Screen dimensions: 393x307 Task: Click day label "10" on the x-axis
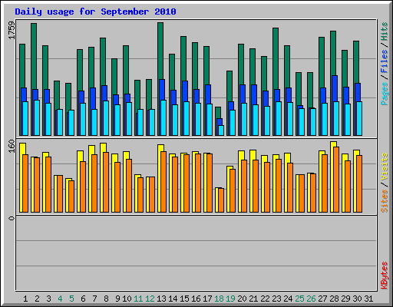[127, 299]
